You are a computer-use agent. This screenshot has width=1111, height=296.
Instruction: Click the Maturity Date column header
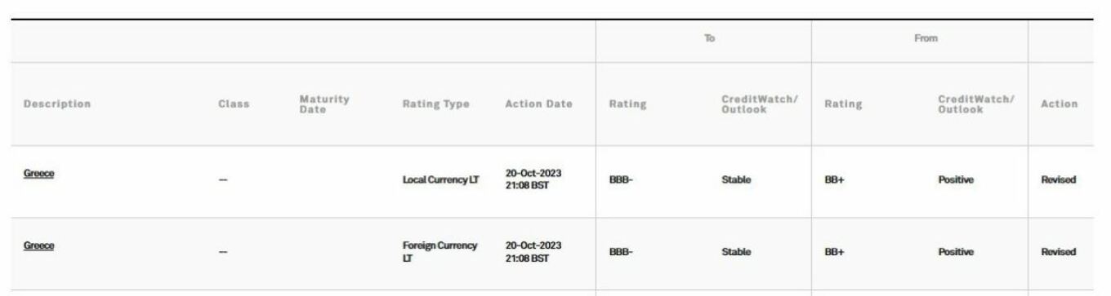click(324, 104)
